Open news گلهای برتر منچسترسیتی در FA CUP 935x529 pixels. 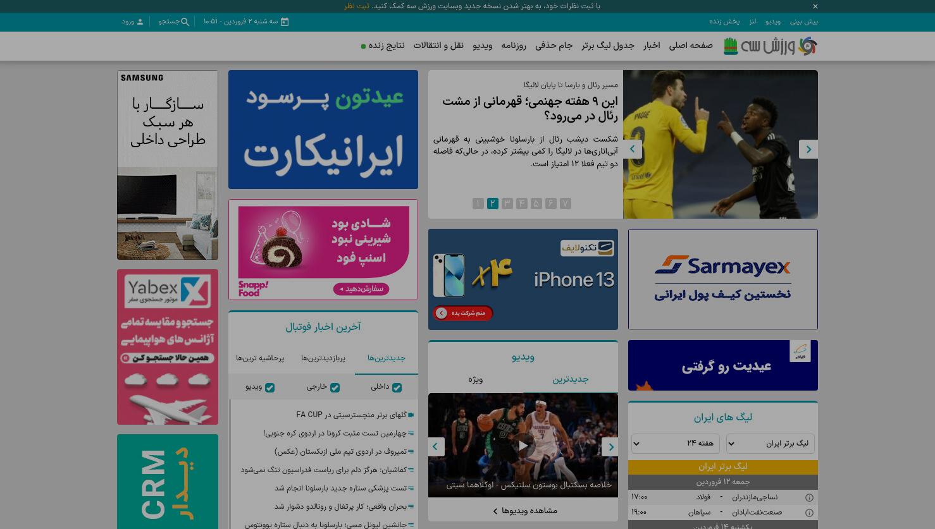pos(351,415)
